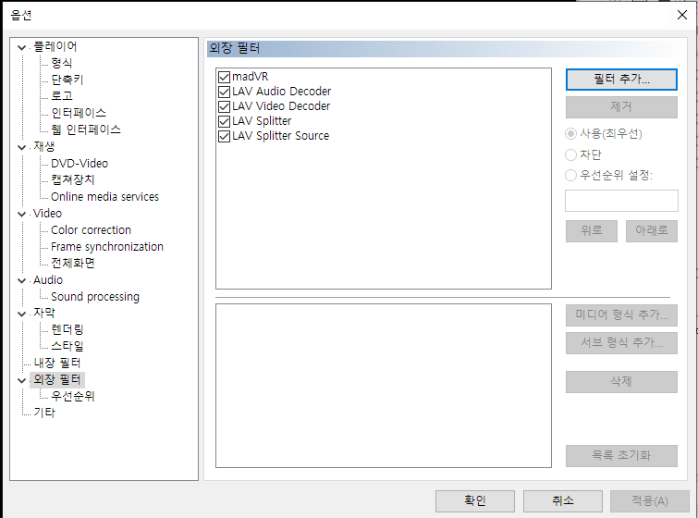This screenshot has height=518, width=698.
Task: Select Color correction in the tree
Action: [x=91, y=230]
